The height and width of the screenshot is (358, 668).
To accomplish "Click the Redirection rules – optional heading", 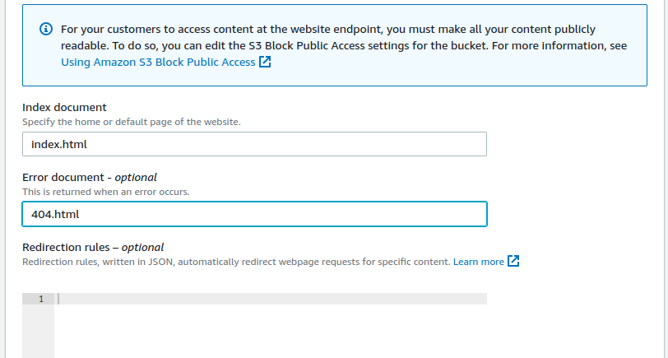I will point(93,247).
